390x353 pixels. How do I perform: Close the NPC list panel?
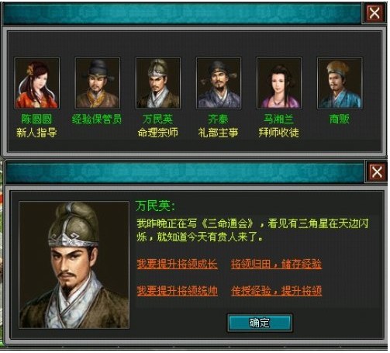[374, 13]
